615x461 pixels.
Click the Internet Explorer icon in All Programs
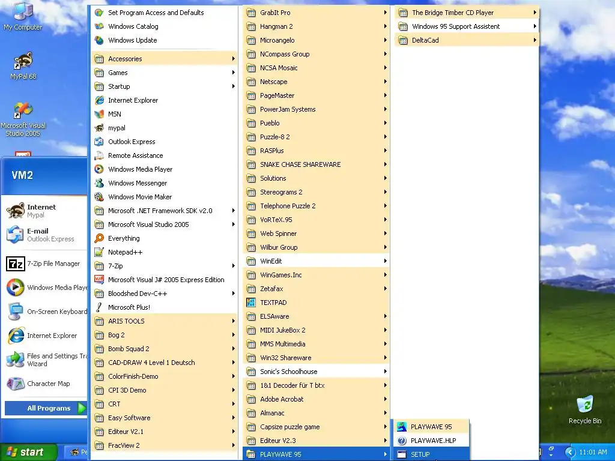(x=99, y=100)
